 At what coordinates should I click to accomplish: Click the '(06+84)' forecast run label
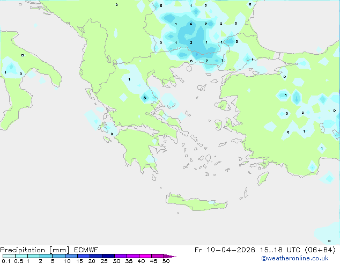pyautogui.click(x=320, y=250)
